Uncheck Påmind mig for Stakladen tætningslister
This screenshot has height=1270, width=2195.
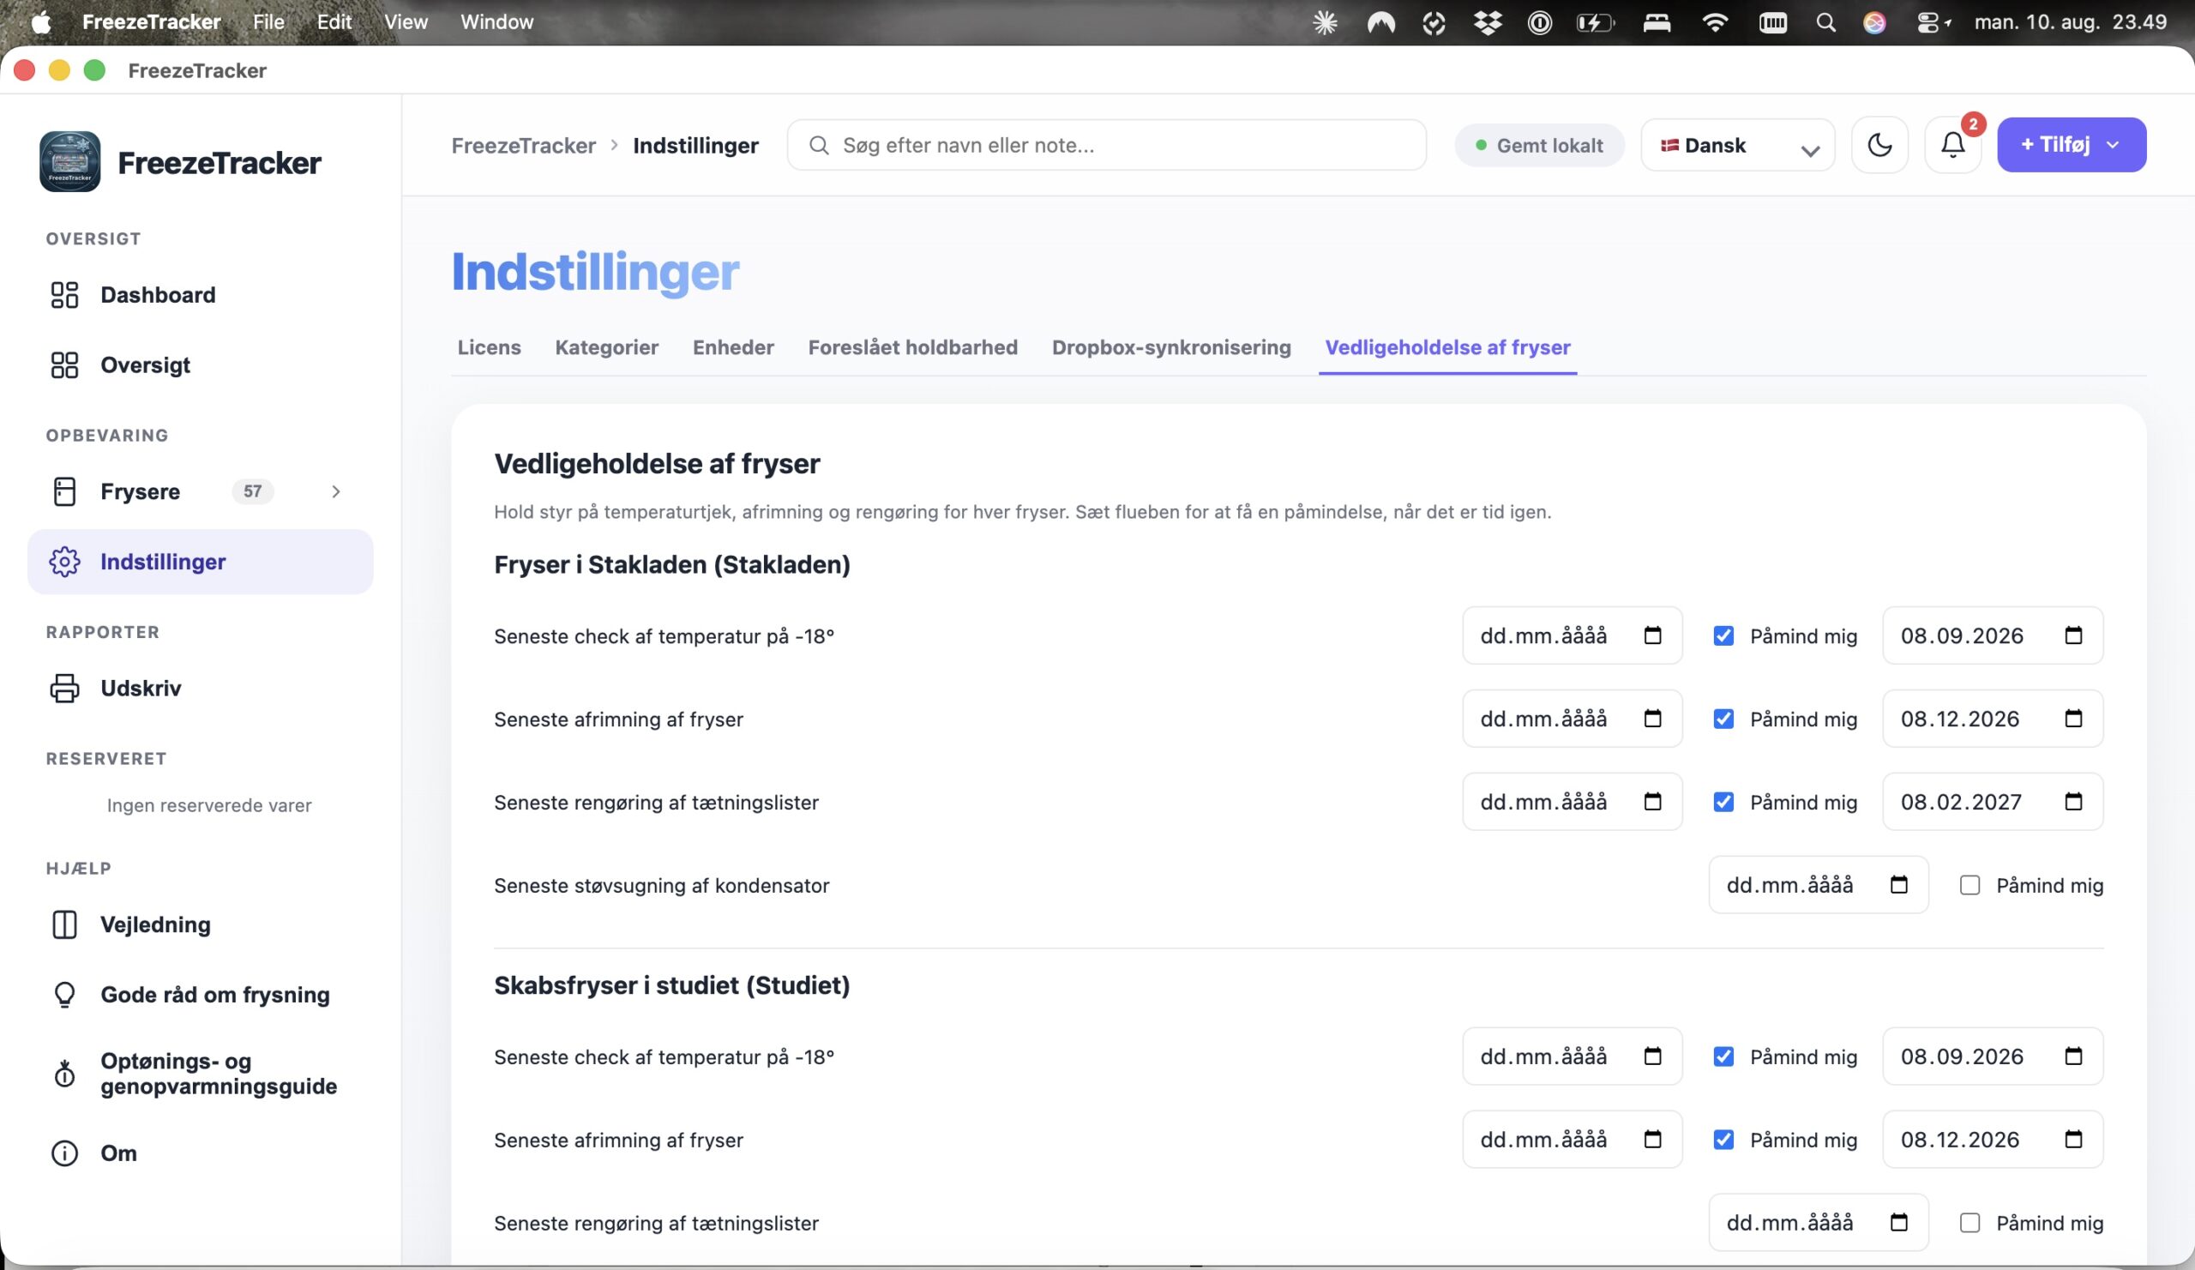tap(1723, 803)
